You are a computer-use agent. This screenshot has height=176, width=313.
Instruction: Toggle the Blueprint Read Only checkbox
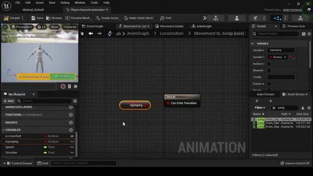(269, 70)
